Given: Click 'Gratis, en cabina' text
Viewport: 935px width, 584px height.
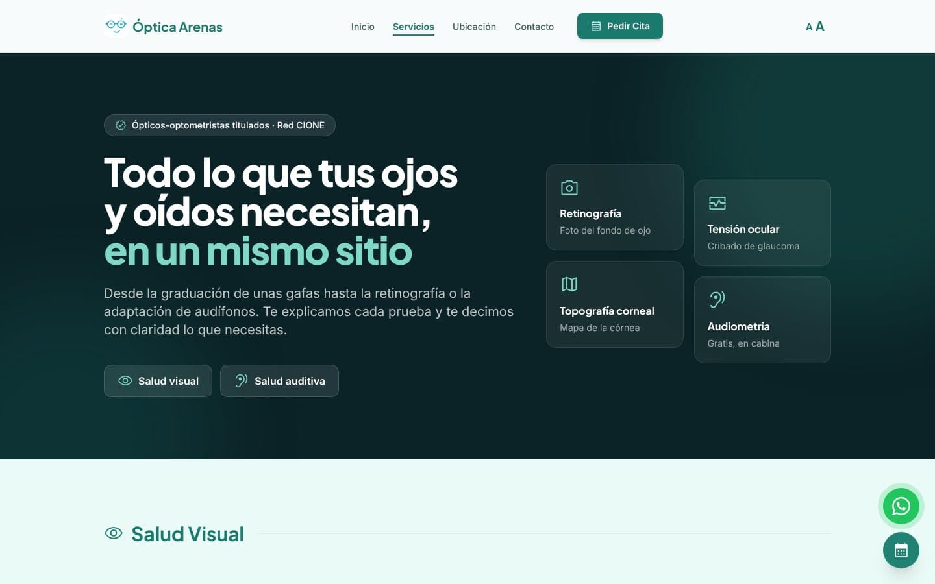Looking at the screenshot, I should tap(743, 343).
